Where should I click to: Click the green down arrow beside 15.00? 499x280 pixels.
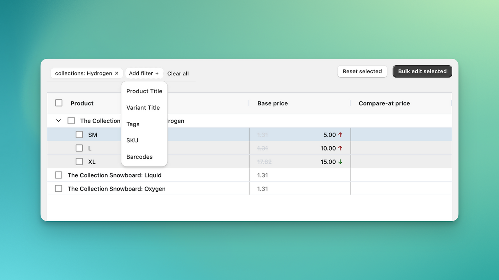340,161
